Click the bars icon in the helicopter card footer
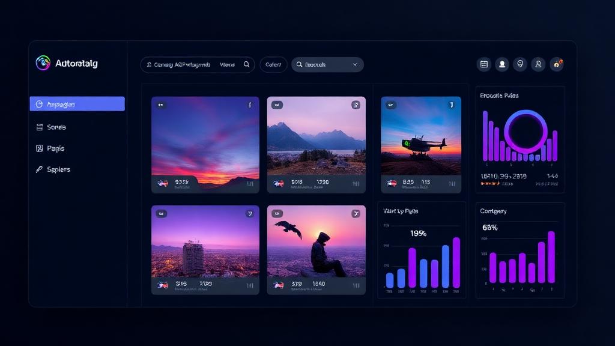This screenshot has height=346, width=615. (452, 184)
